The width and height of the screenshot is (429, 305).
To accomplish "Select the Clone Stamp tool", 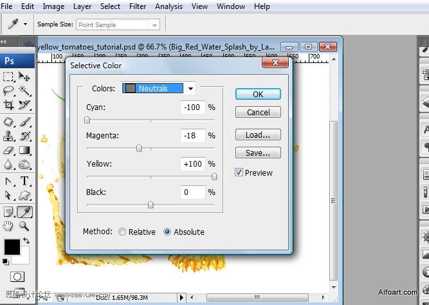I will pyautogui.click(x=8, y=136).
